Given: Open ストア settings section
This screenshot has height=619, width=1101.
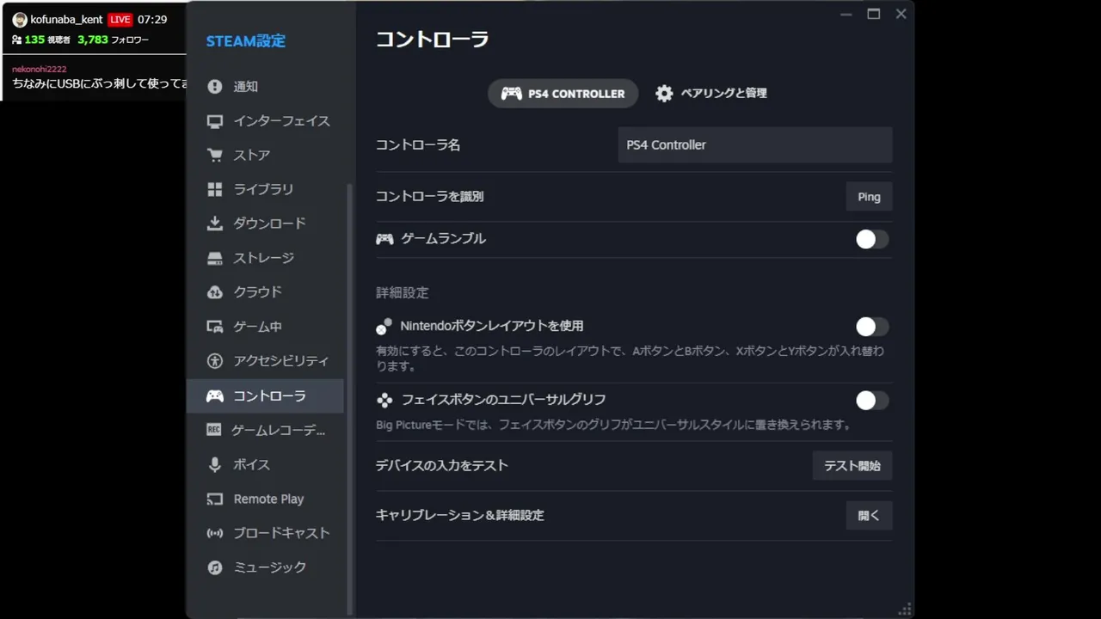Looking at the screenshot, I should click(x=265, y=156).
